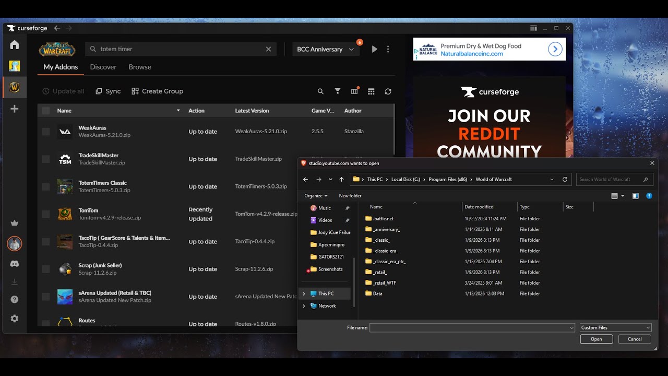Click the TradeSkillMaster TSM logo
This screenshot has width=668, height=376.
pyautogui.click(x=65, y=159)
